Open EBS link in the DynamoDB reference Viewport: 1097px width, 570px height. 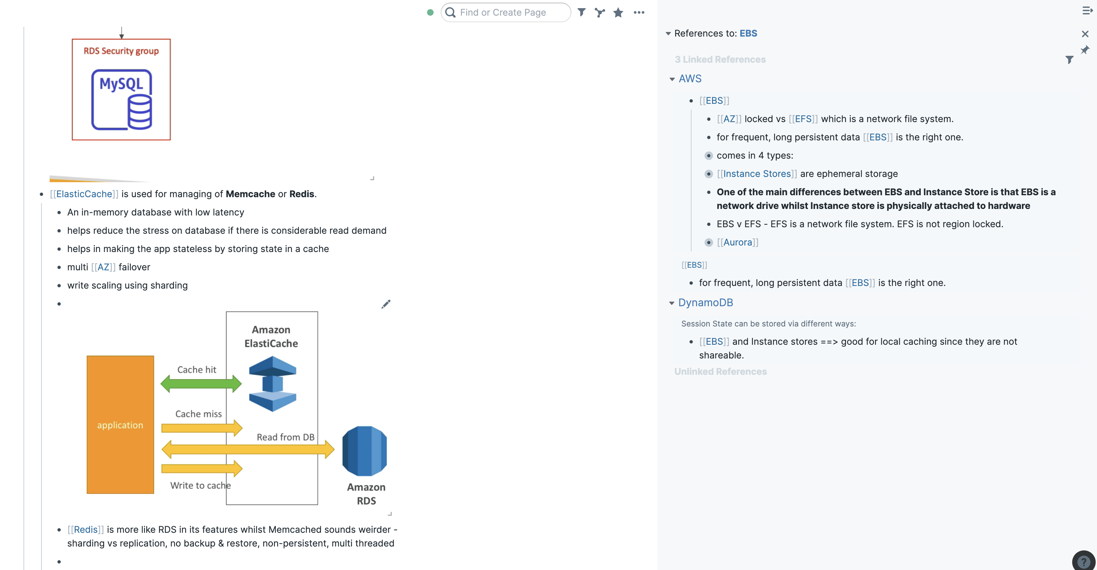pos(714,342)
